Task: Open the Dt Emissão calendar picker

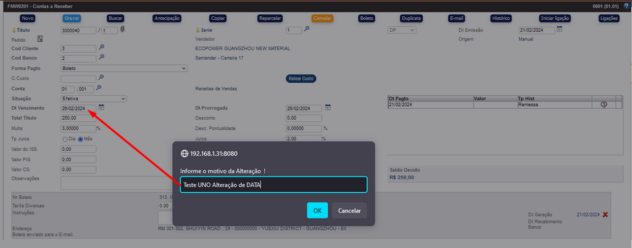Action: pyautogui.click(x=559, y=29)
